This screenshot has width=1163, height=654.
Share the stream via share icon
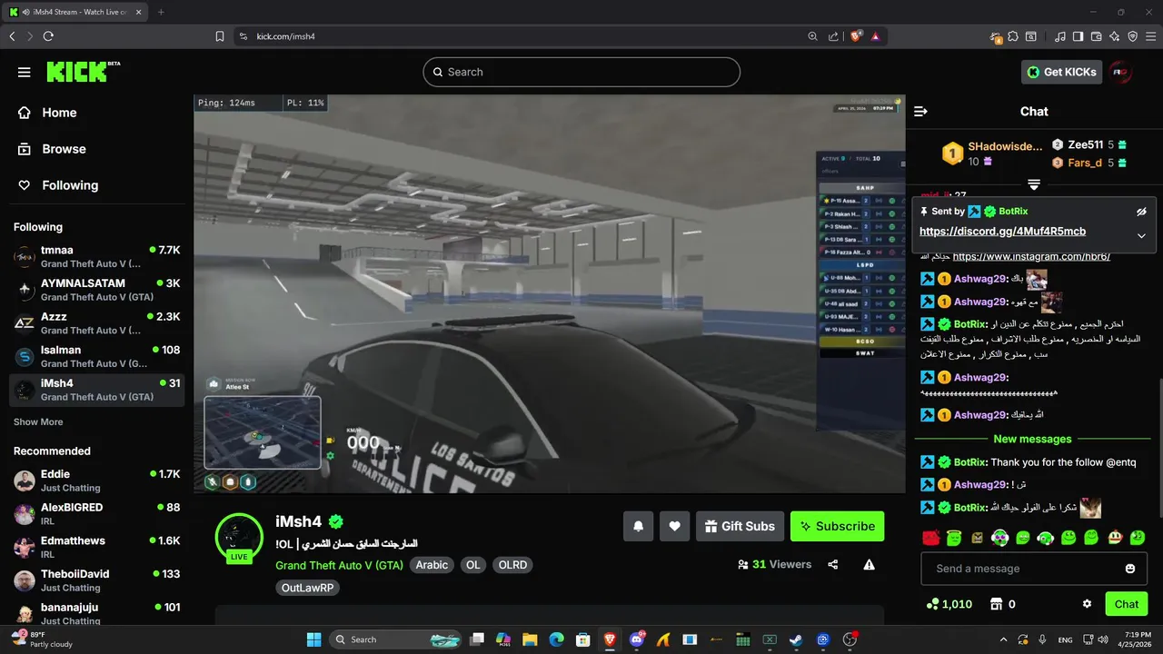pos(833,564)
